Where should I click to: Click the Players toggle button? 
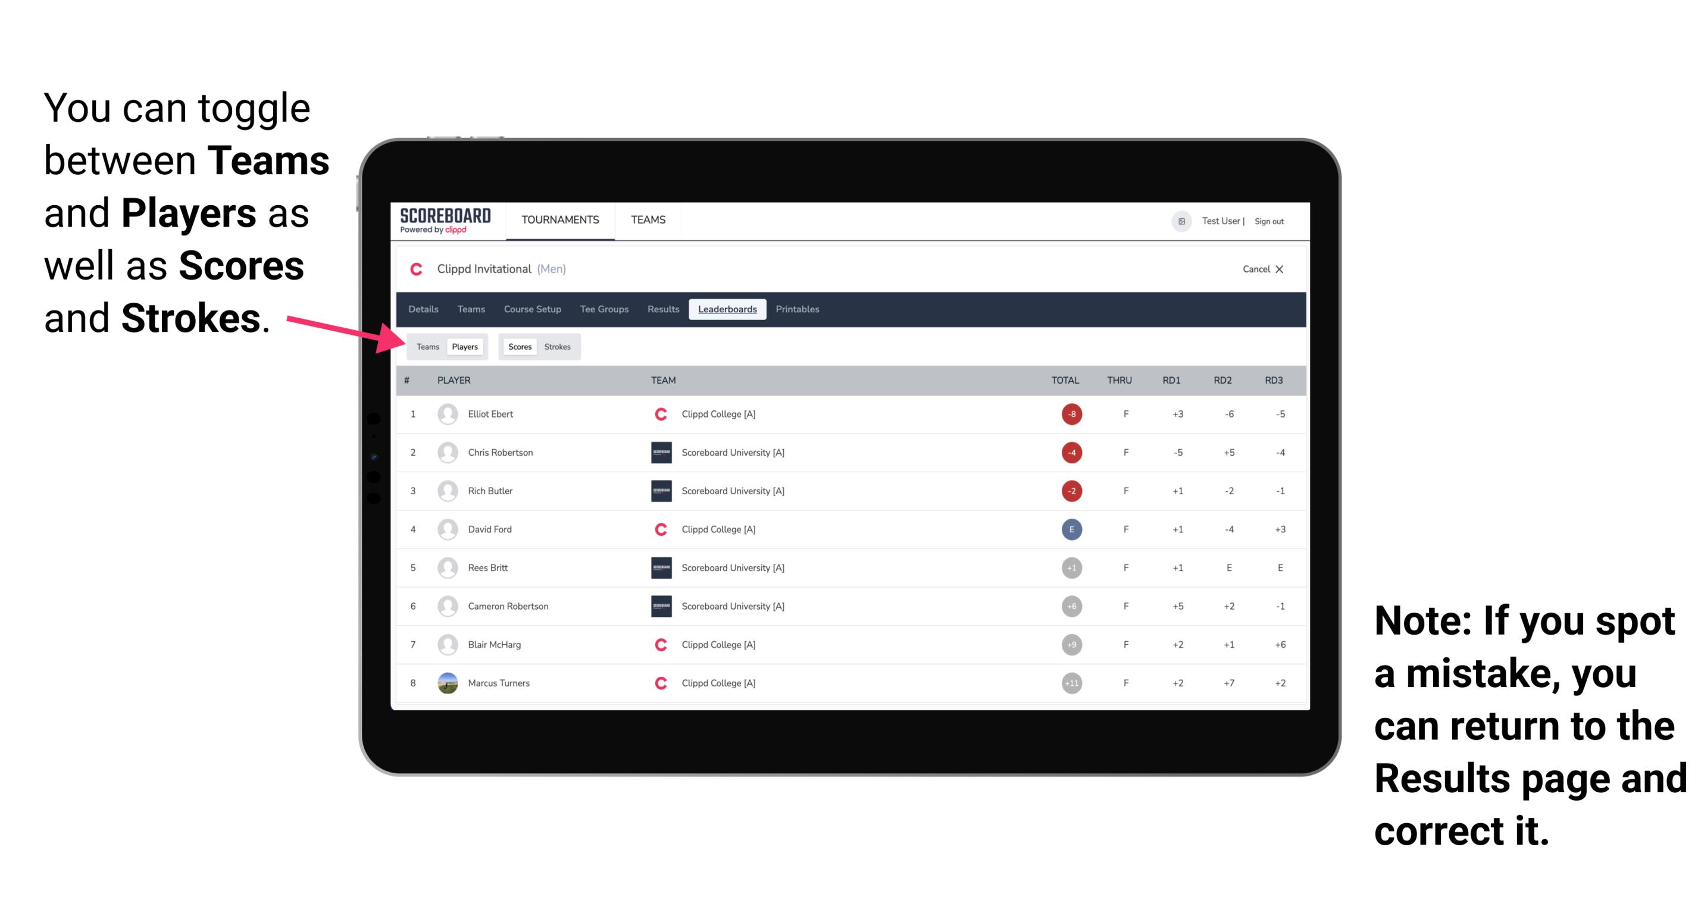click(464, 346)
